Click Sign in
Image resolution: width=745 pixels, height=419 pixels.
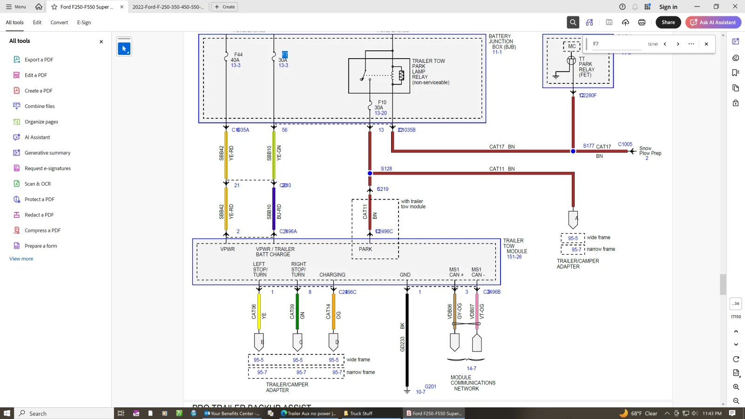pos(668,7)
